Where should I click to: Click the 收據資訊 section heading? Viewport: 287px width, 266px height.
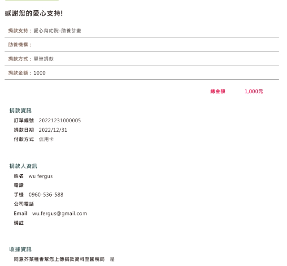coord(21,249)
